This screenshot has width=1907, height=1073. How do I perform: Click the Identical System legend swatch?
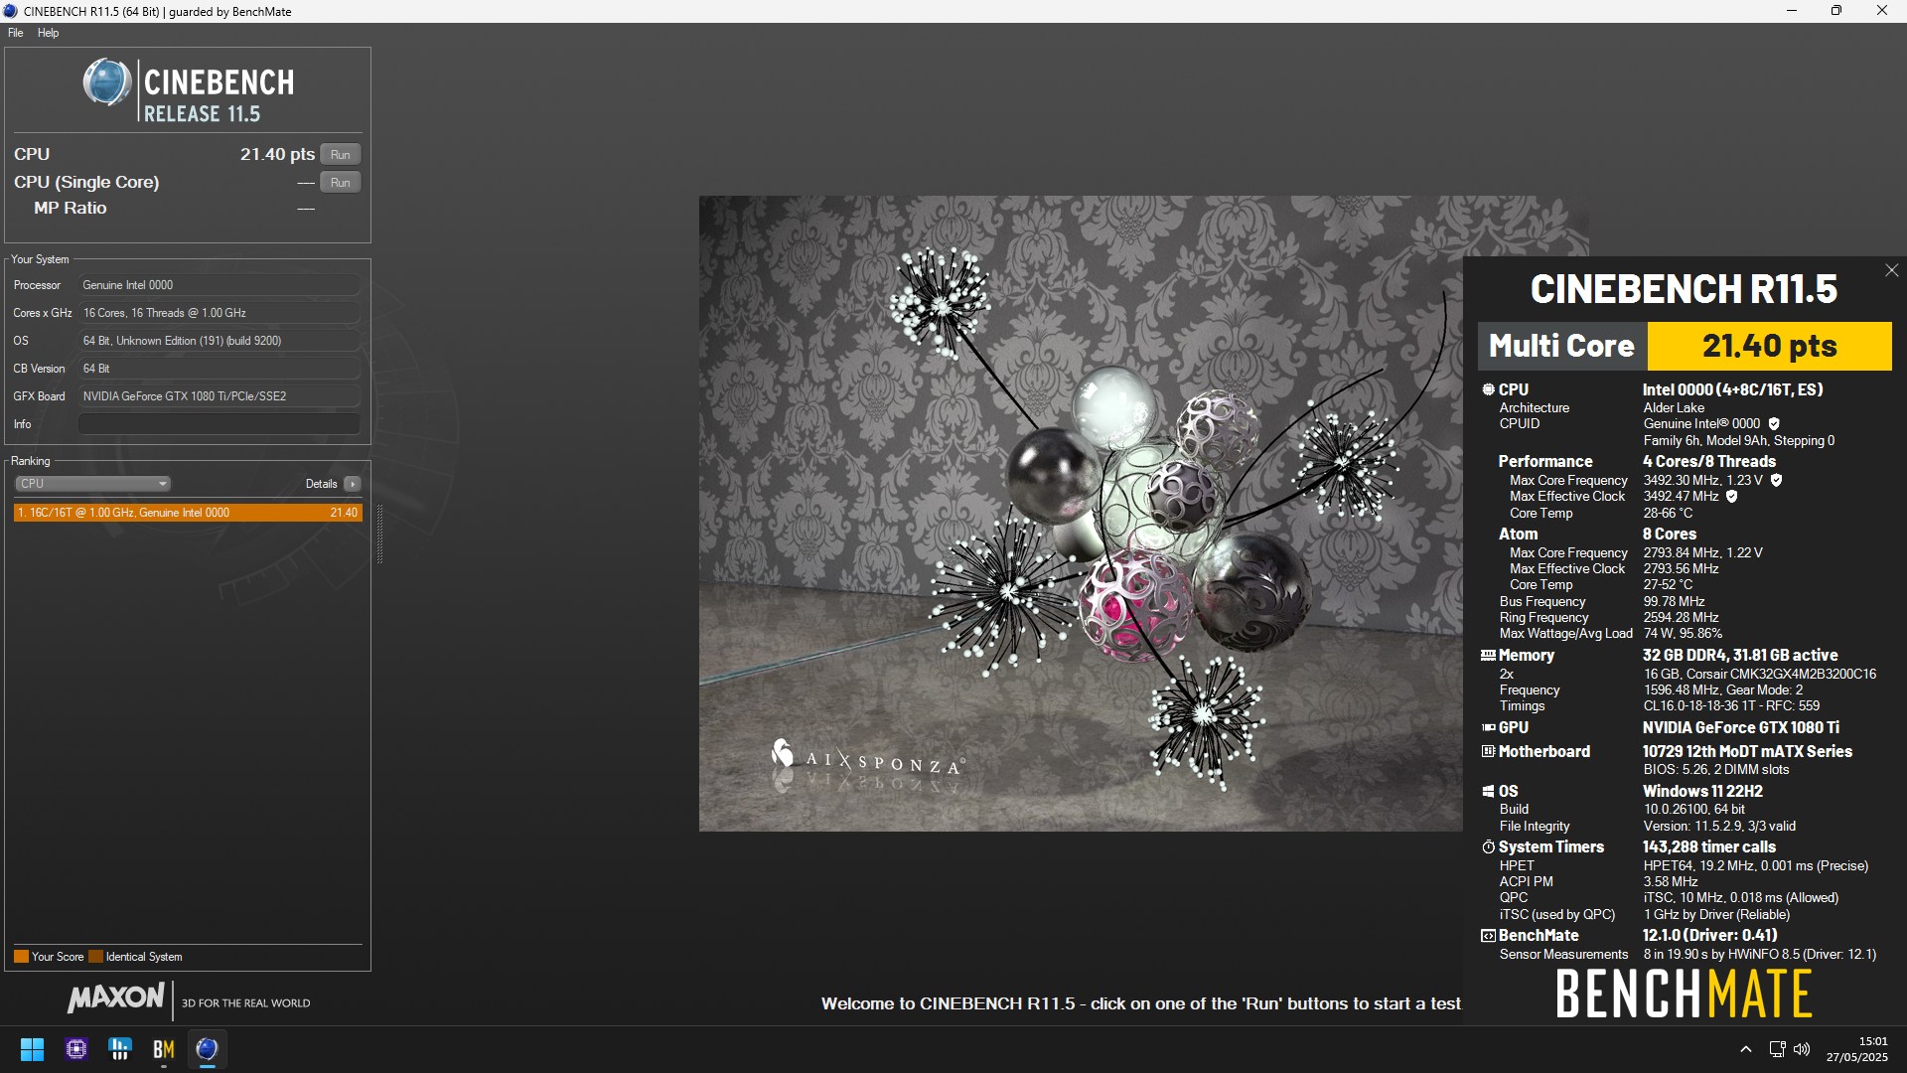pyautogui.click(x=95, y=957)
